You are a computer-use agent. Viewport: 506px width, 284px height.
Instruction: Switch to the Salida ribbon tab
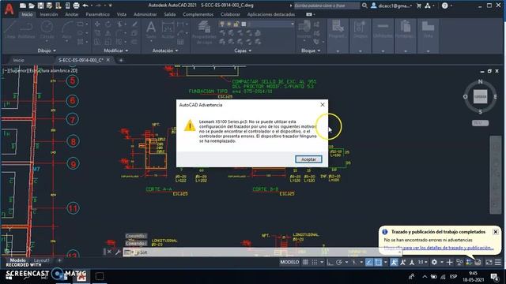170,14
